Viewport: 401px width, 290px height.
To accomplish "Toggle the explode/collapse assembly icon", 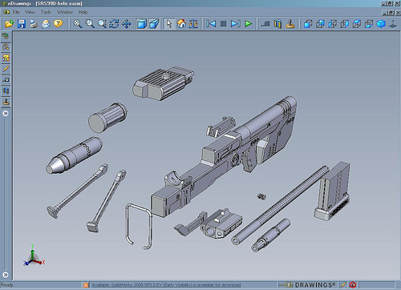I will pos(193,24).
